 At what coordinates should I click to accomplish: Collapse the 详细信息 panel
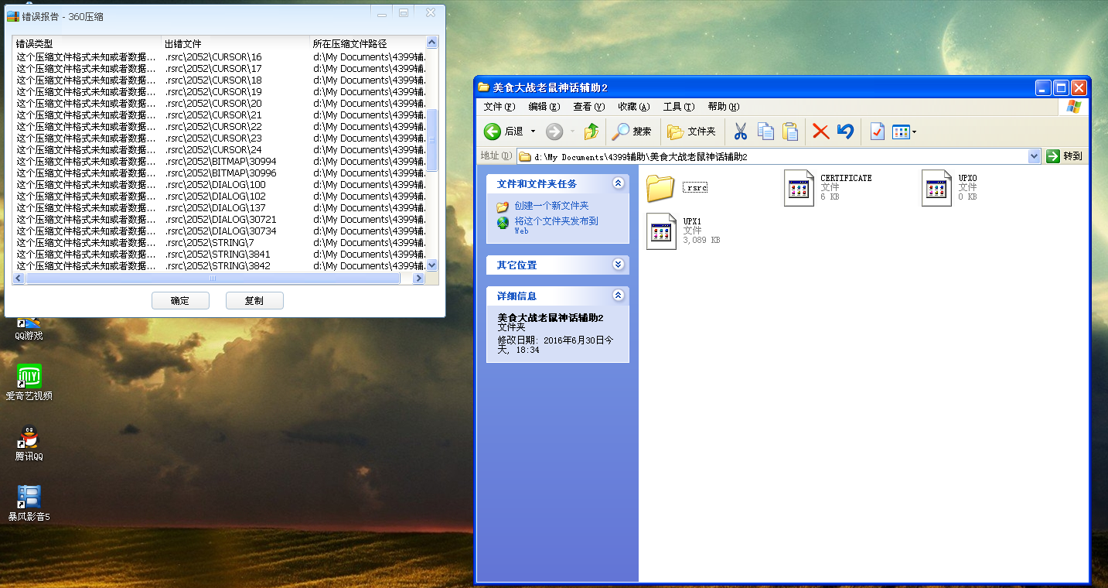[x=618, y=295]
